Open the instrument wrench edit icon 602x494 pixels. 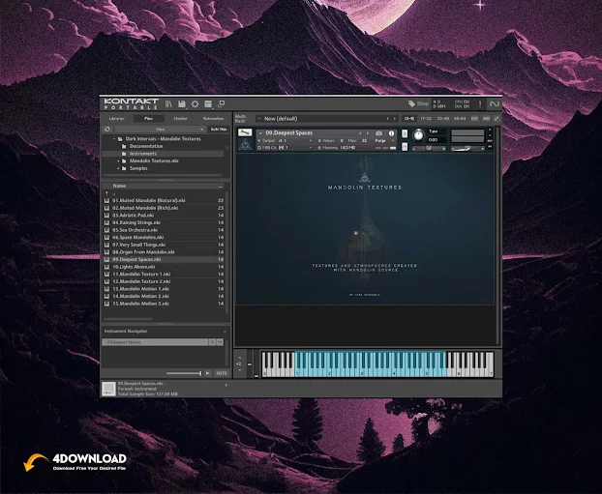245,132
